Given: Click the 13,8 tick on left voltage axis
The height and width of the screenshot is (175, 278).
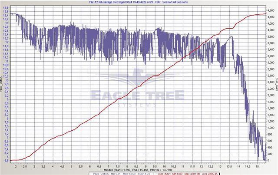Looking at the screenshot, I should 6,15.
